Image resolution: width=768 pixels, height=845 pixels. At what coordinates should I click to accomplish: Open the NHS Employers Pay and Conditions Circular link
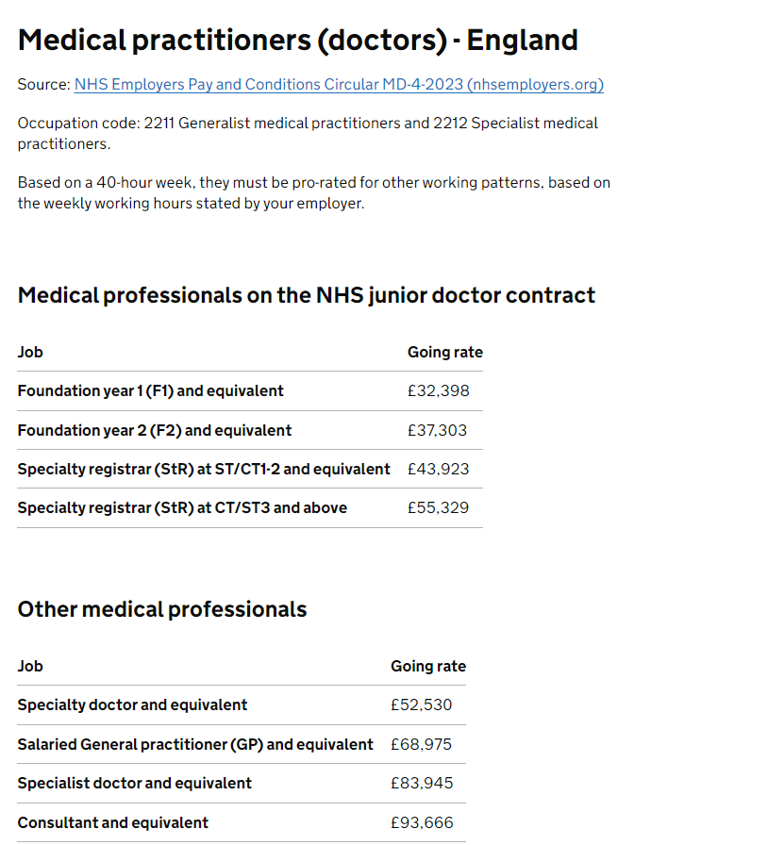[x=339, y=85]
